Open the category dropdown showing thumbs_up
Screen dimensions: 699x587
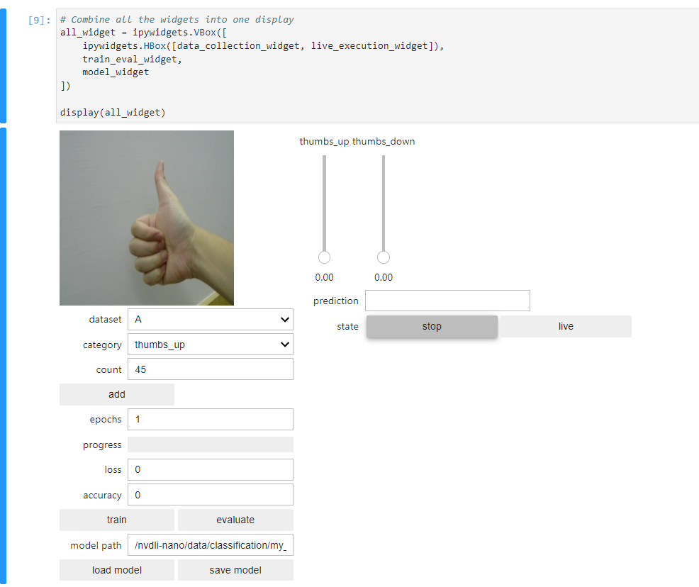[211, 344]
